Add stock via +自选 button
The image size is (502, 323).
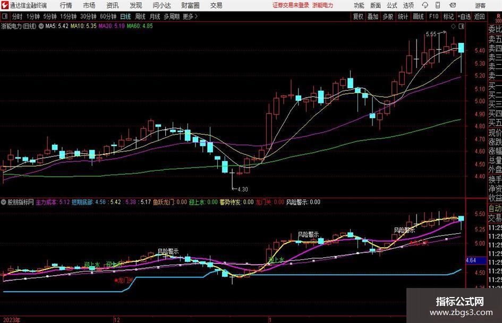tap(464, 16)
